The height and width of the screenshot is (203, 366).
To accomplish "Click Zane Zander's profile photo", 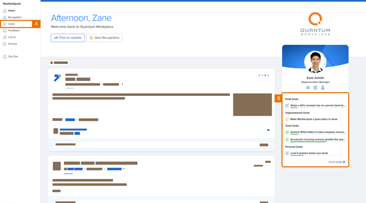I will [x=315, y=62].
